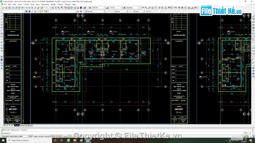Open the Dimension menu
The image size is (255, 143).
(45, 4)
